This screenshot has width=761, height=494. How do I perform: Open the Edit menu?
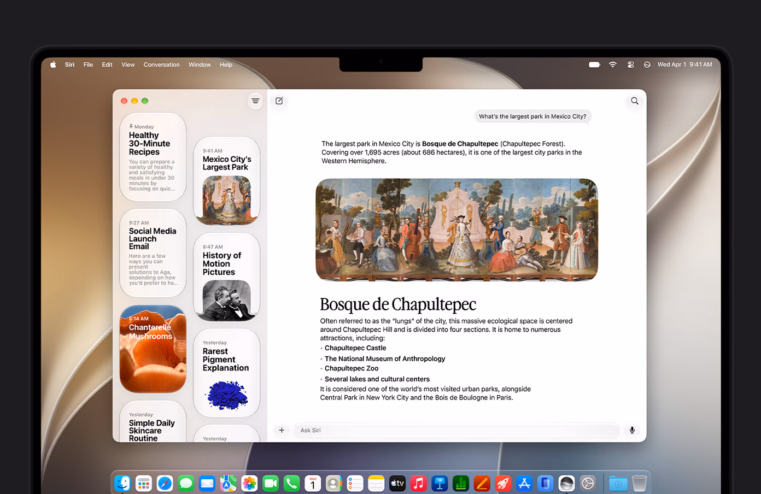107,64
